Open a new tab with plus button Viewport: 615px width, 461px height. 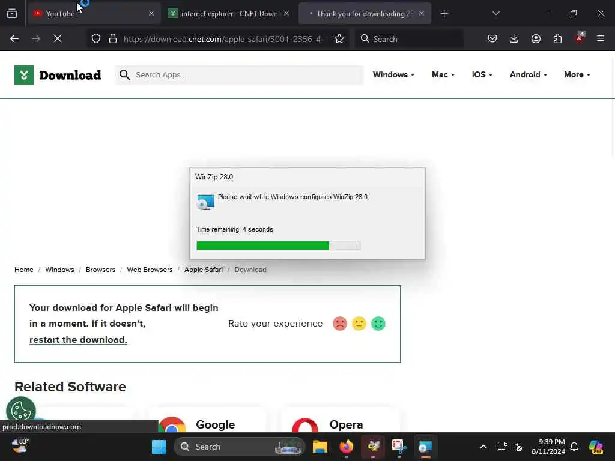click(444, 14)
